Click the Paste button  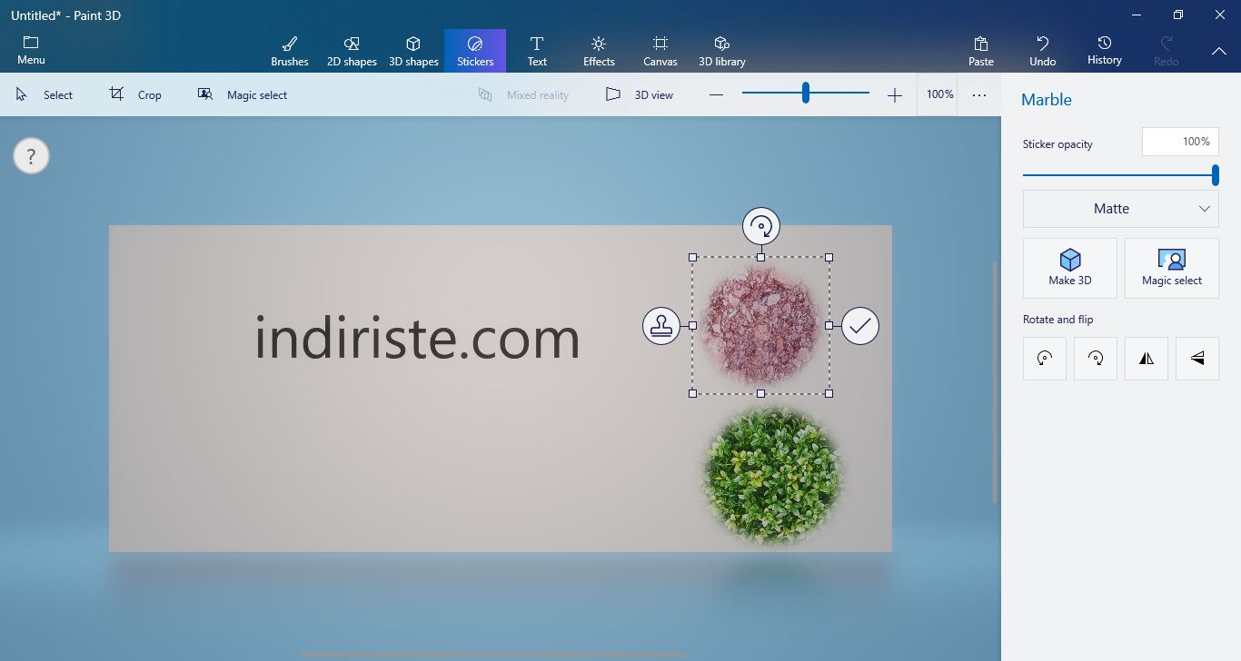point(981,51)
